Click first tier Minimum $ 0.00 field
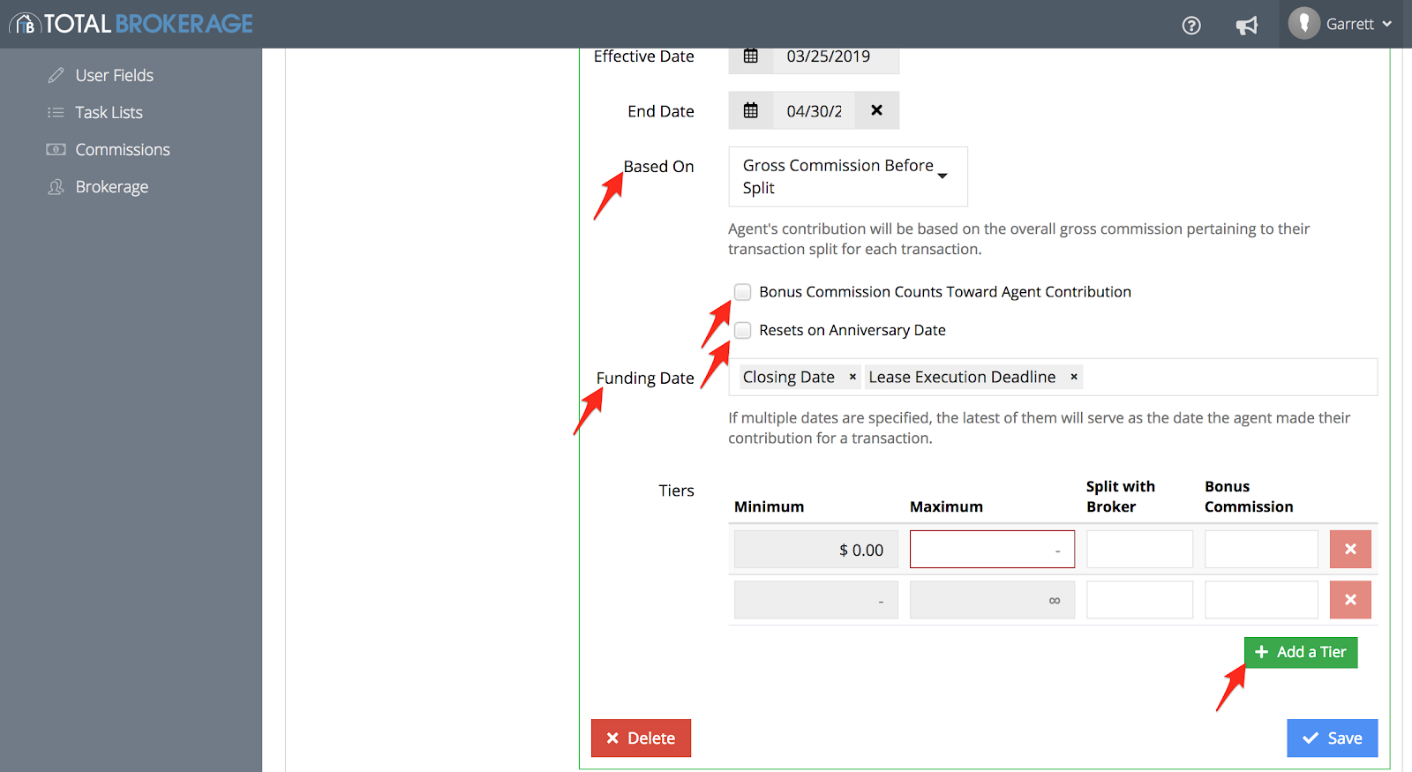1412x772 pixels. click(x=816, y=550)
